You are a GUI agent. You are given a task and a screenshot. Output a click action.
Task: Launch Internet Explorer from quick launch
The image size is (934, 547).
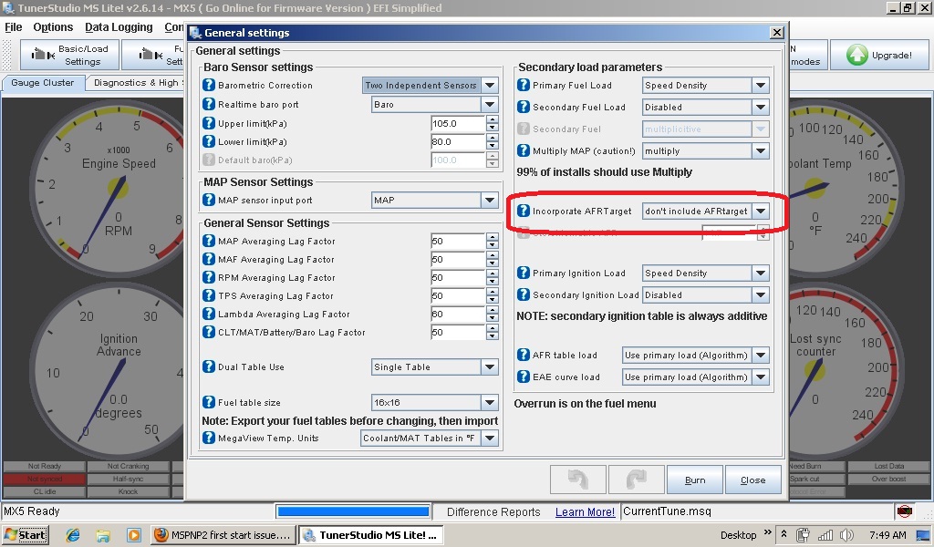pos(73,534)
